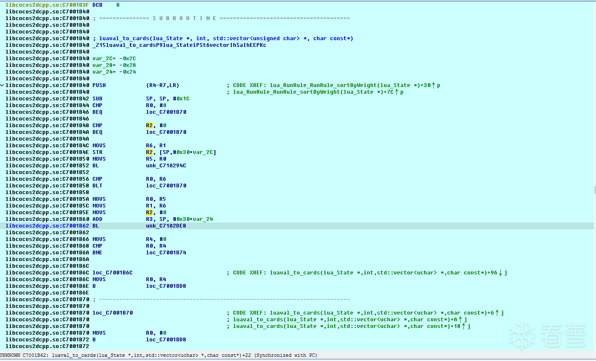Click the CMP R0, R4 instruction
This screenshot has height=361, width=596.
pyautogui.click(x=129, y=246)
